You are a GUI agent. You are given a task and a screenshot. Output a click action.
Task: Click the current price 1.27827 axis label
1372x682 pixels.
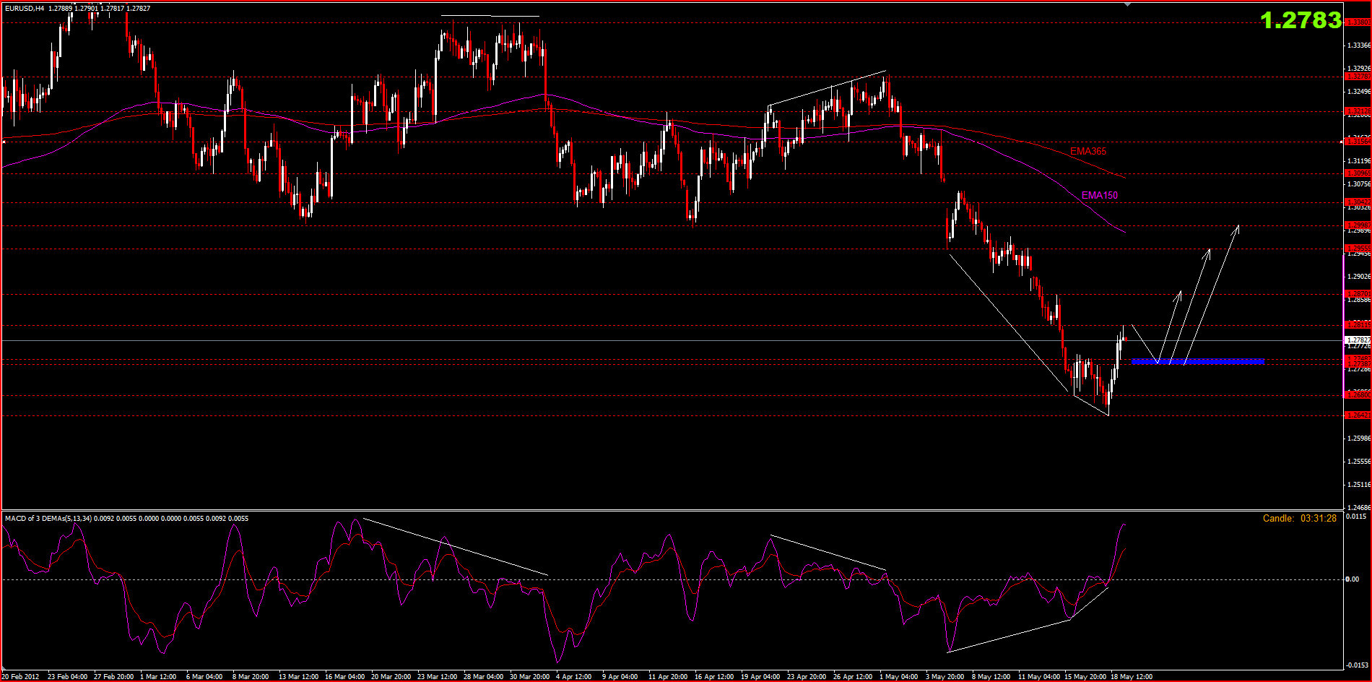click(1358, 340)
